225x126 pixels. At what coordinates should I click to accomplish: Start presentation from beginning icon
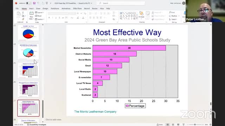[47, 3]
